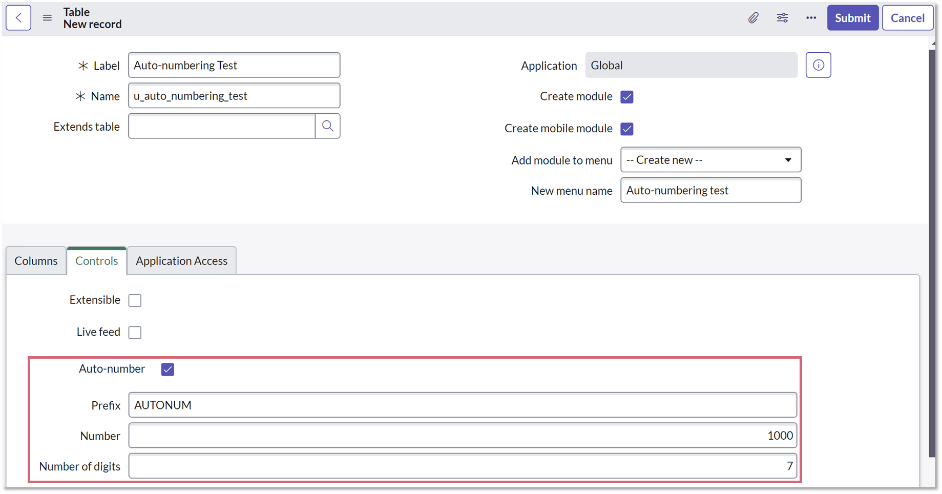942x494 pixels.
Task: Submit the new table record
Action: click(852, 17)
